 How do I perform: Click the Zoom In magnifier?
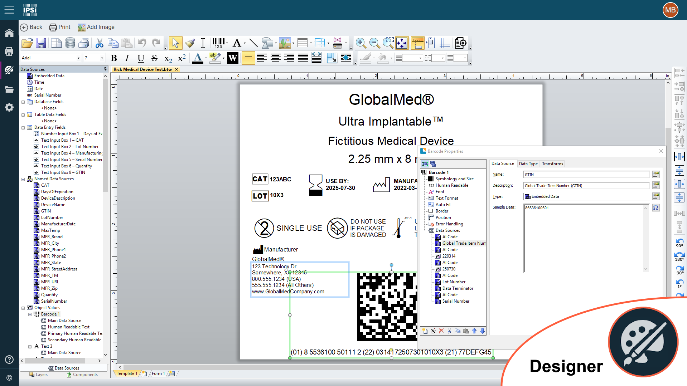pos(361,43)
